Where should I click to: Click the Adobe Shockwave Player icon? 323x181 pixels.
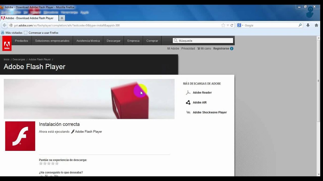click(x=188, y=112)
